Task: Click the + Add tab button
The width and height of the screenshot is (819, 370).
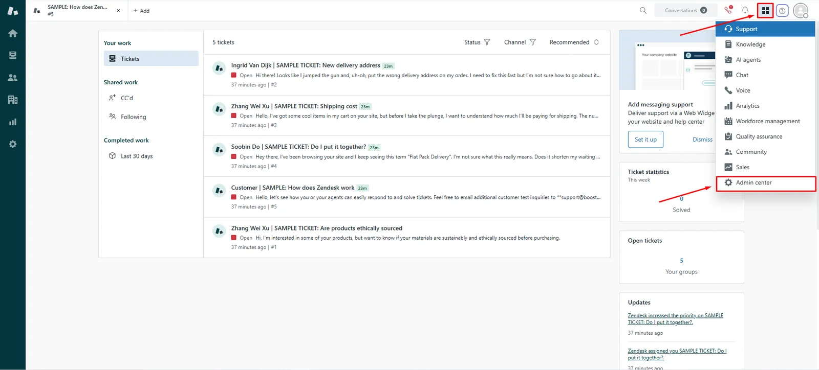Action: [x=141, y=11]
